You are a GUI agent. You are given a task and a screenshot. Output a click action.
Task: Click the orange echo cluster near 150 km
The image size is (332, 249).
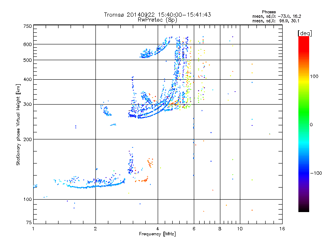pos(150,163)
